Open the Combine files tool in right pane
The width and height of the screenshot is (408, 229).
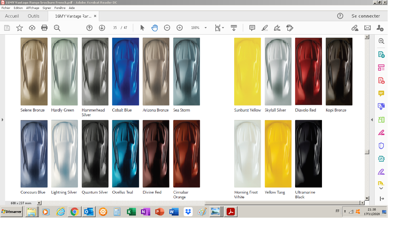point(381,106)
